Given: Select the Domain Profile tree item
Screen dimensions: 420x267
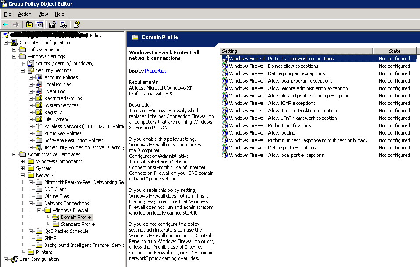Looking at the screenshot, I should pyautogui.click(x=76, y=217).
